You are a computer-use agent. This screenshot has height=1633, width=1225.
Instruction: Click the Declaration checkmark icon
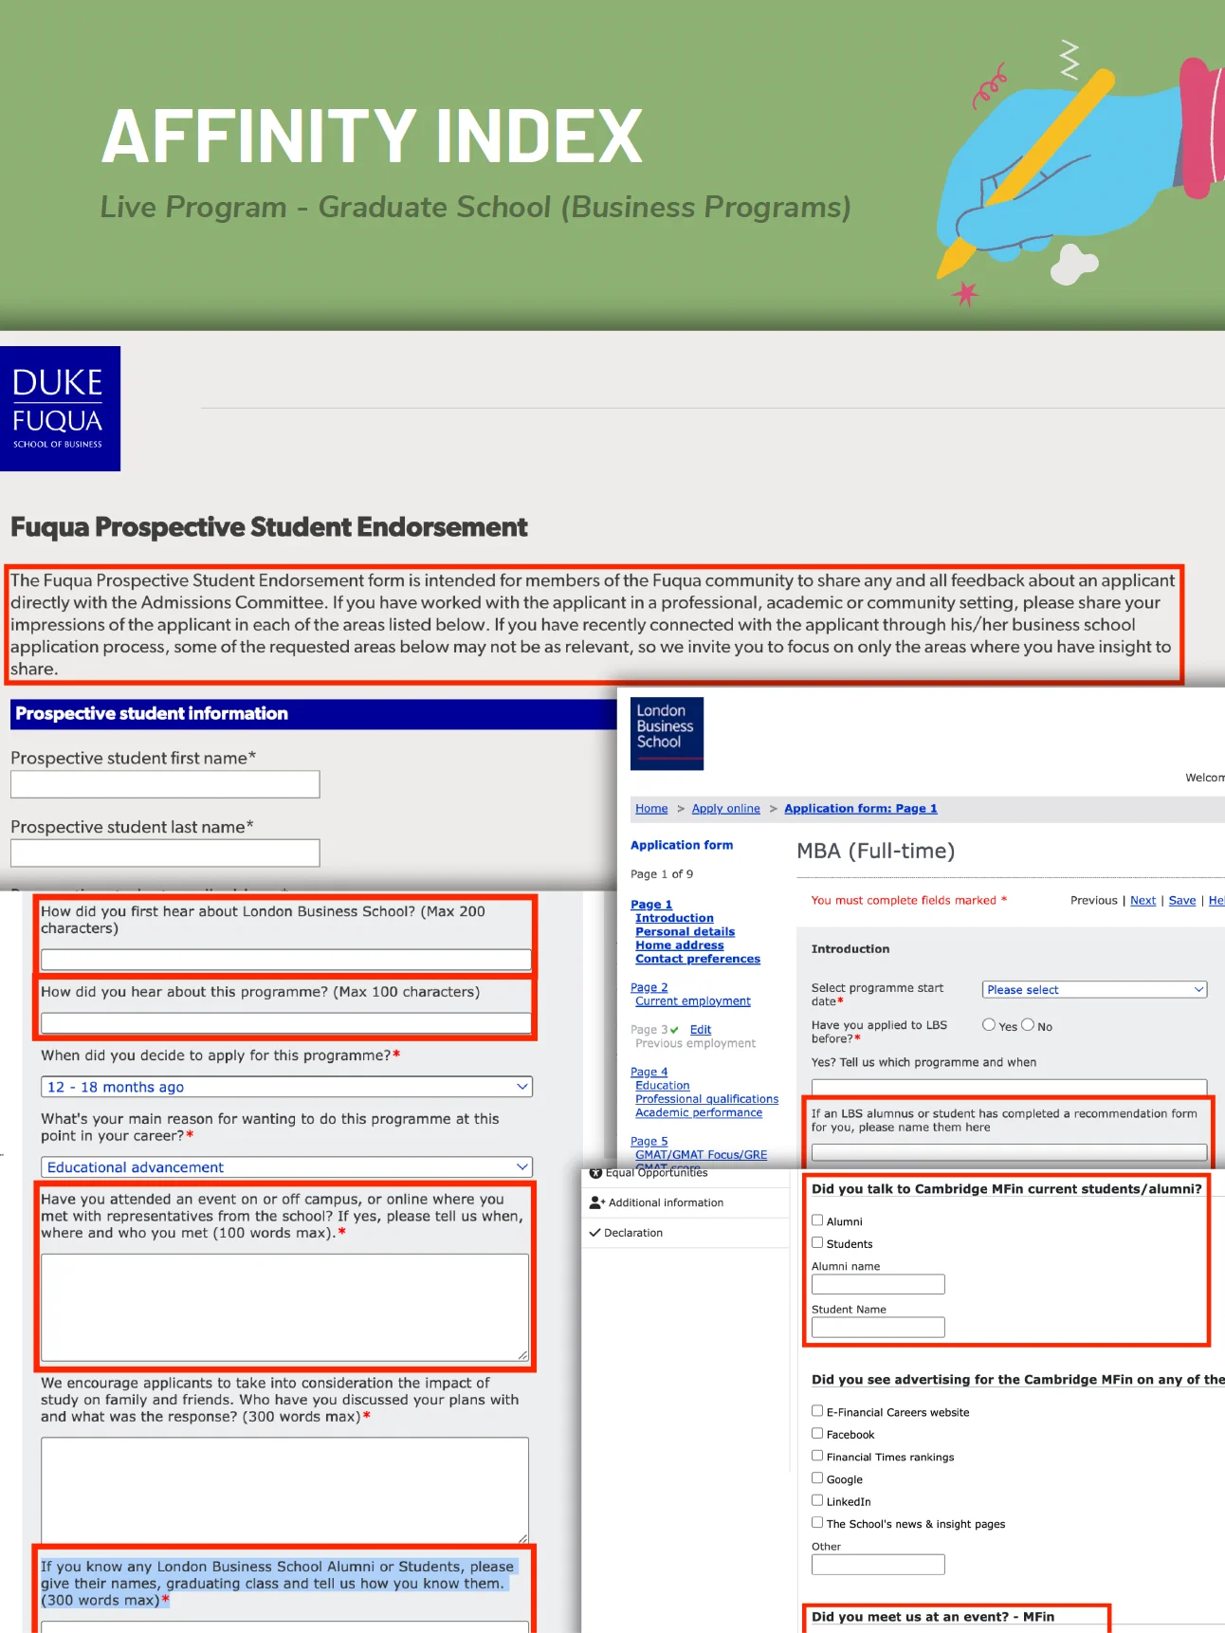(595, 1233)
